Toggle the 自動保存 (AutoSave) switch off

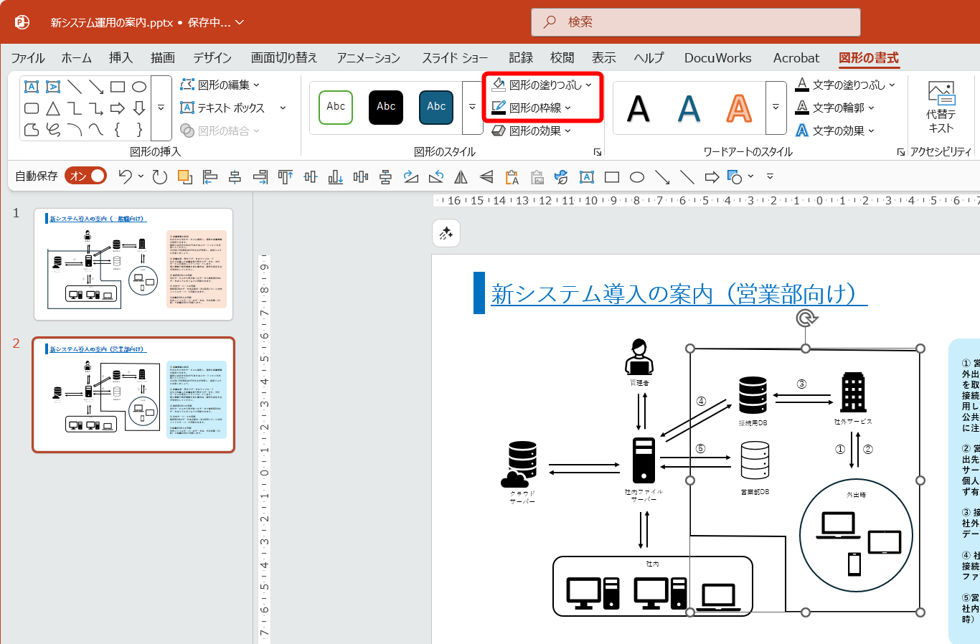pos(85,176)
